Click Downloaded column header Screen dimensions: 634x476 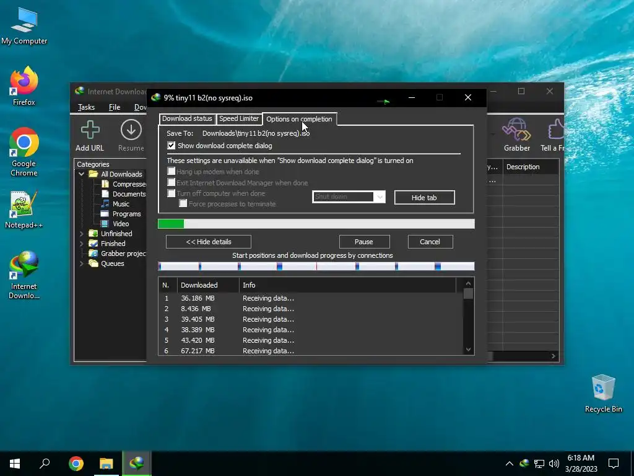pos(208,285)
